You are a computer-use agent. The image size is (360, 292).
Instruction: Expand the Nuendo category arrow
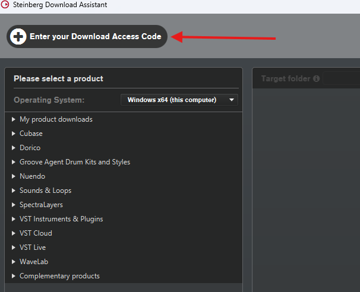[x=14, y=176]
